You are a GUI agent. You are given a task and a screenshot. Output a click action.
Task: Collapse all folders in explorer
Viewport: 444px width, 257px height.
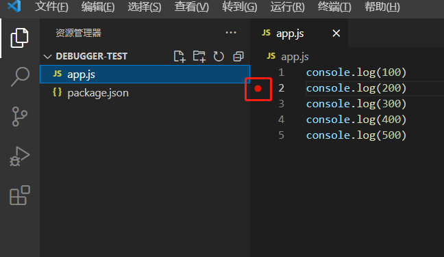tap(238, 56)
